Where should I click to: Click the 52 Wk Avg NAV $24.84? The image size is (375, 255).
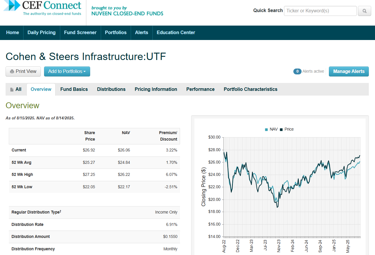click(x=124, y=162)
